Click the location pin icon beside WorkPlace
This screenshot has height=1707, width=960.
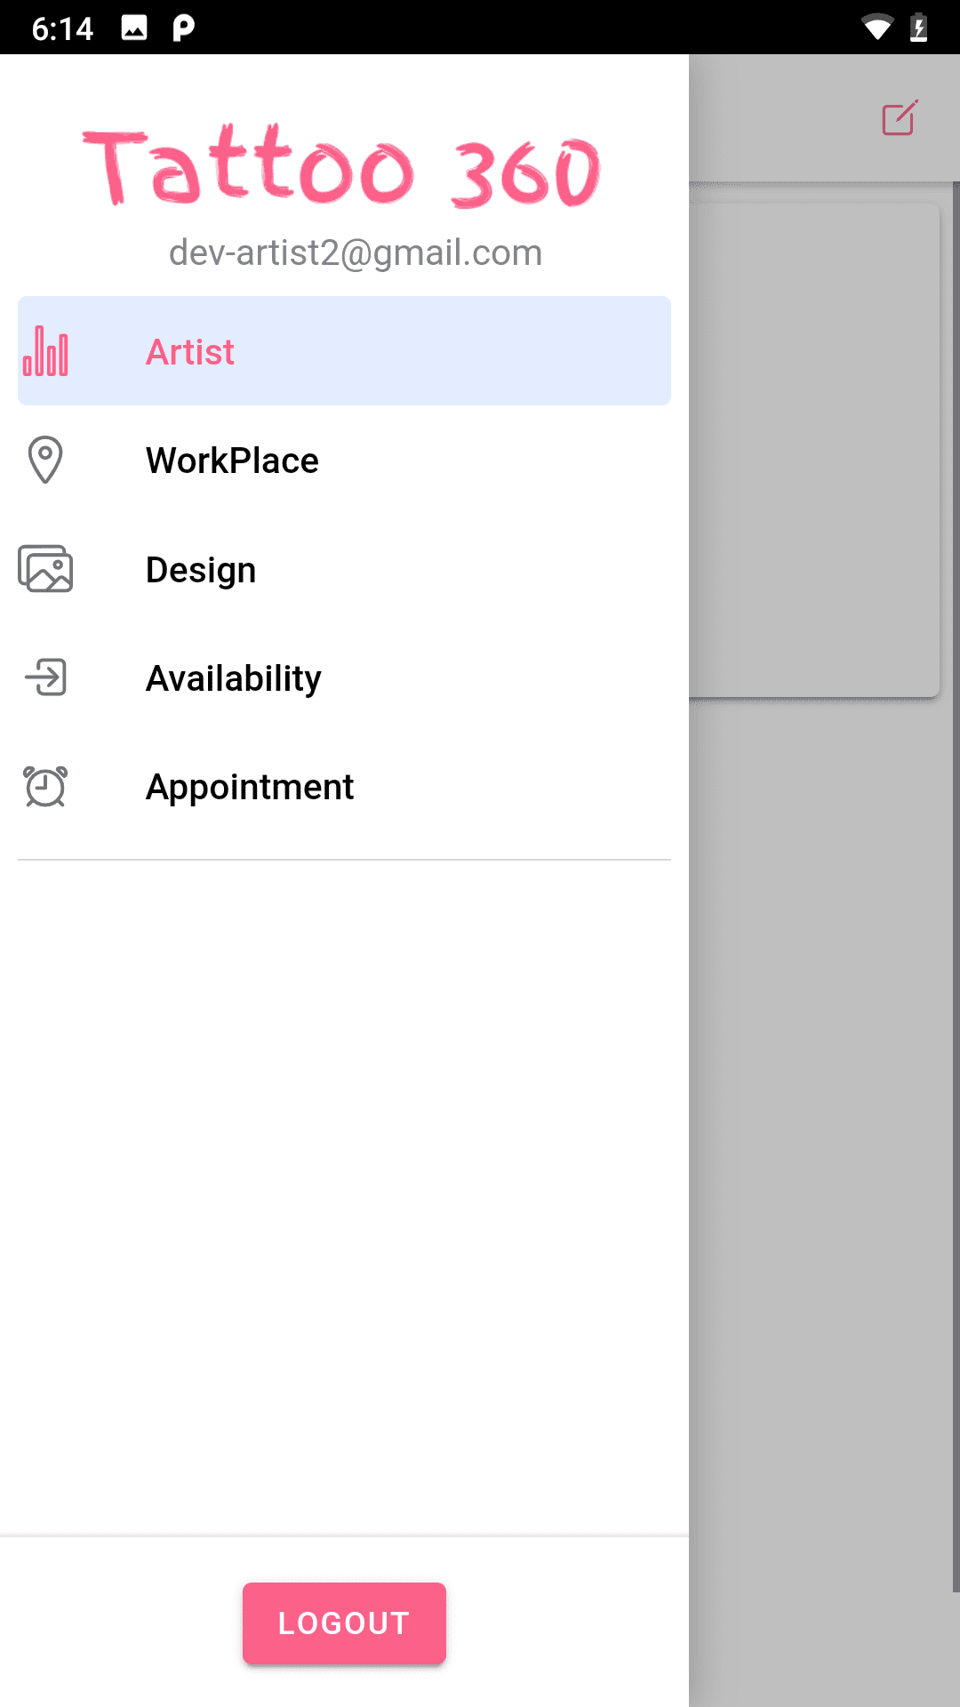coord(45,460)
